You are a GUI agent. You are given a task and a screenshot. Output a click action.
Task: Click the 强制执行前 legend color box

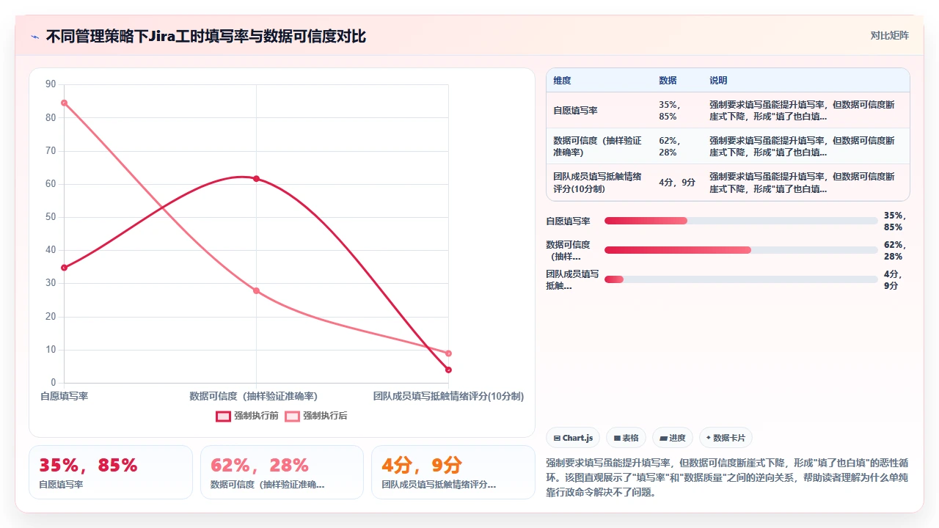coord(223,416)
